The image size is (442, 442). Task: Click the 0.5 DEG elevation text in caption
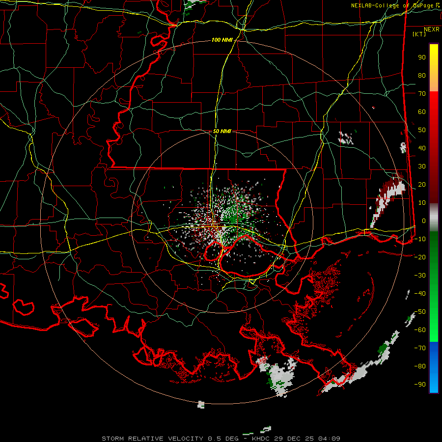point(223,439)
